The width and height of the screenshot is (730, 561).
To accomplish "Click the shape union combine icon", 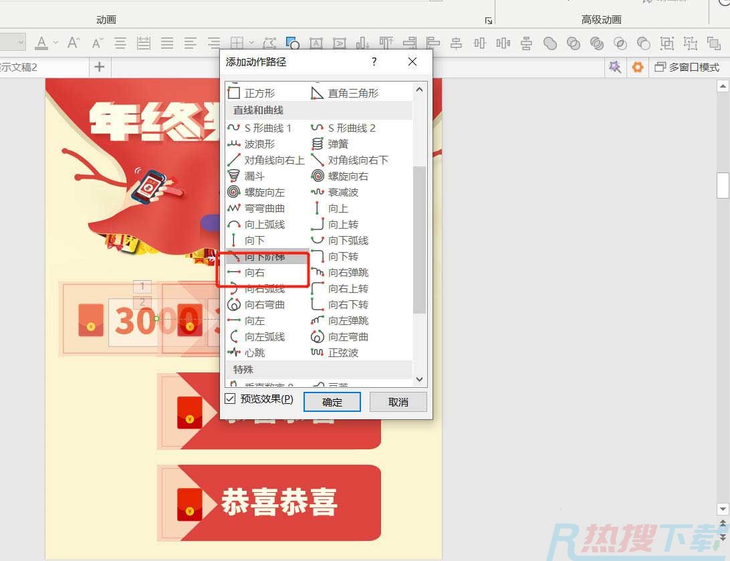I will coord(550,43).
